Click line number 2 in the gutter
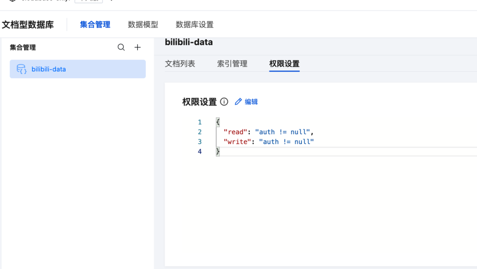The width and height of the screenshot is (477, 269). pos(200,132)
